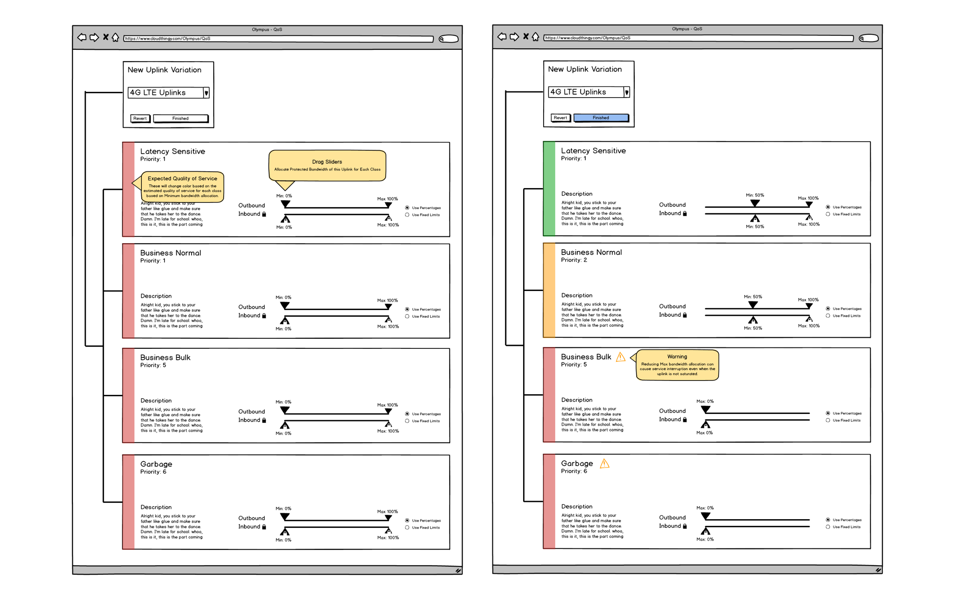Click the Inbound lock icon in green Latency Sensitive panel
Viewport: 958px width, 602px height.
pos(684,213)
